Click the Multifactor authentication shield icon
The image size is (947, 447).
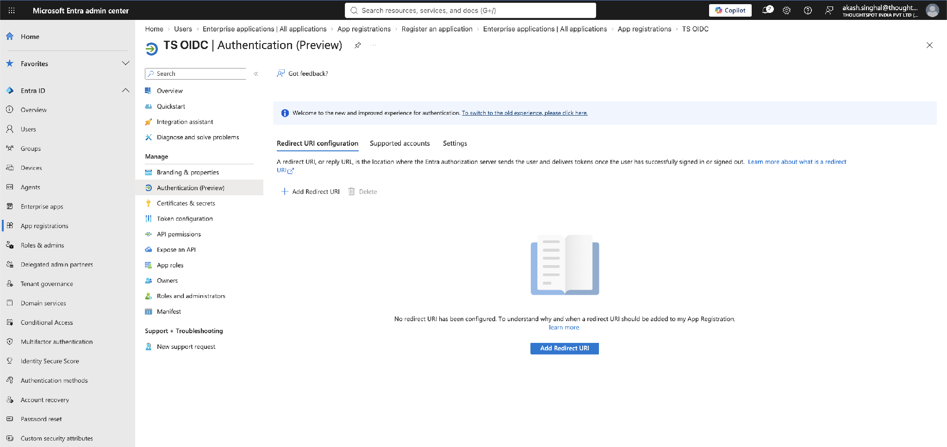10,341
